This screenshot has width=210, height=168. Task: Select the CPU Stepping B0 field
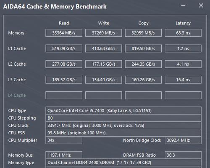[x=123, y=118]
